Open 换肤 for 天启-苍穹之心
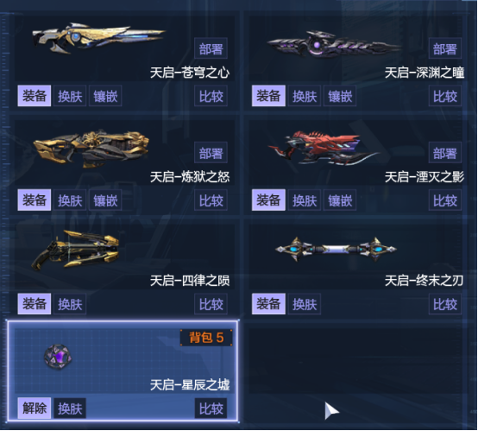This screenshot has height=431, width=478. point(70,96)
